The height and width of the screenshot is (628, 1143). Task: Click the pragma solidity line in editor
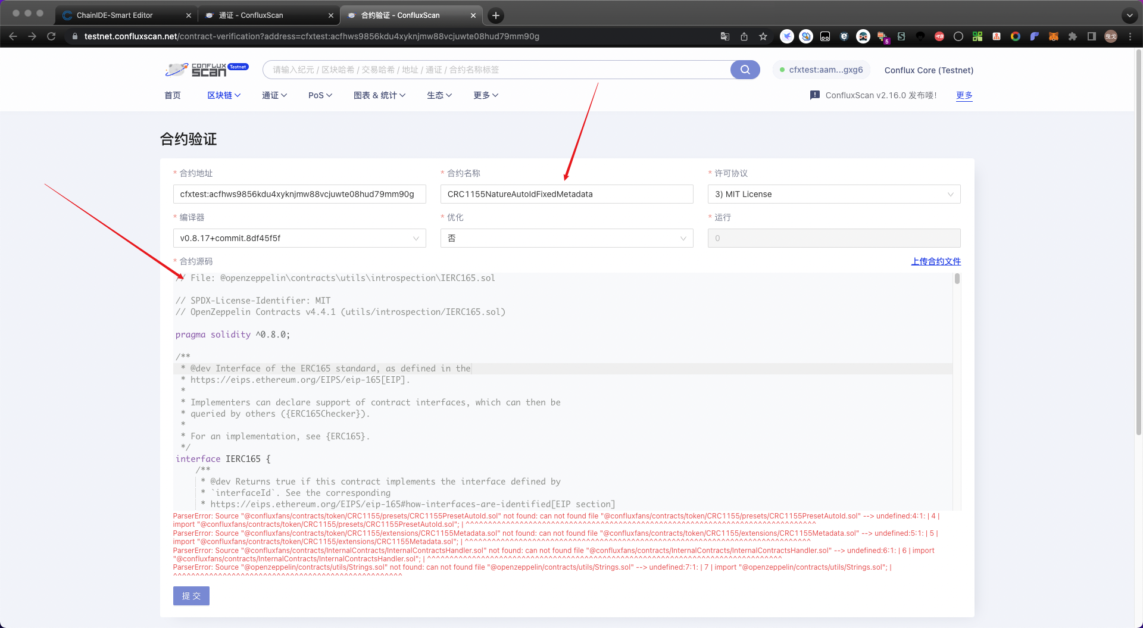(233, 335)
